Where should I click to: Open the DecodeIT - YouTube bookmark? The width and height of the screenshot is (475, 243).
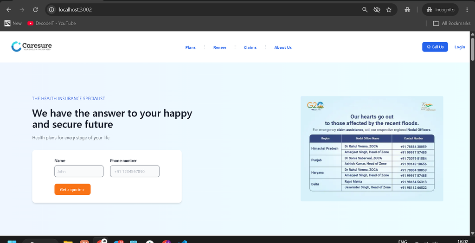pyautogui.click(x=51, y=23)
